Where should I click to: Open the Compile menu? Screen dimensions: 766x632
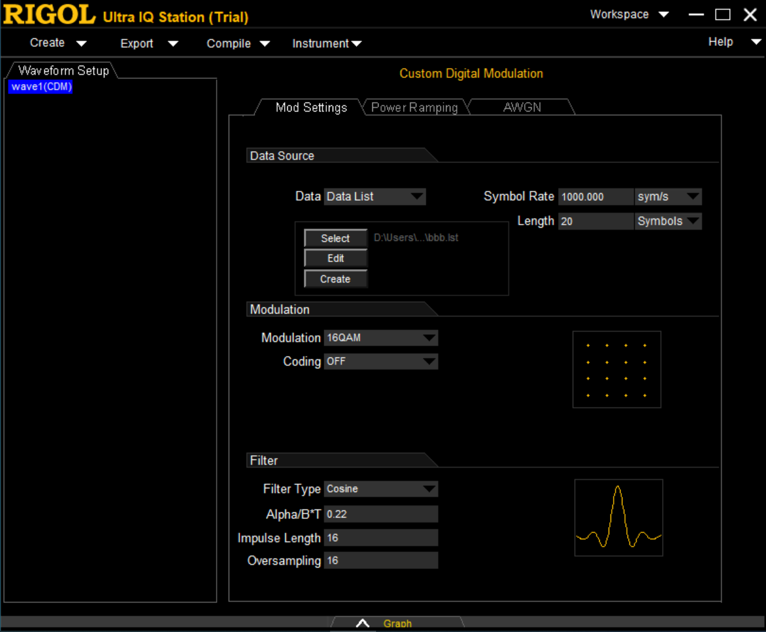click(x=237, y=43)
